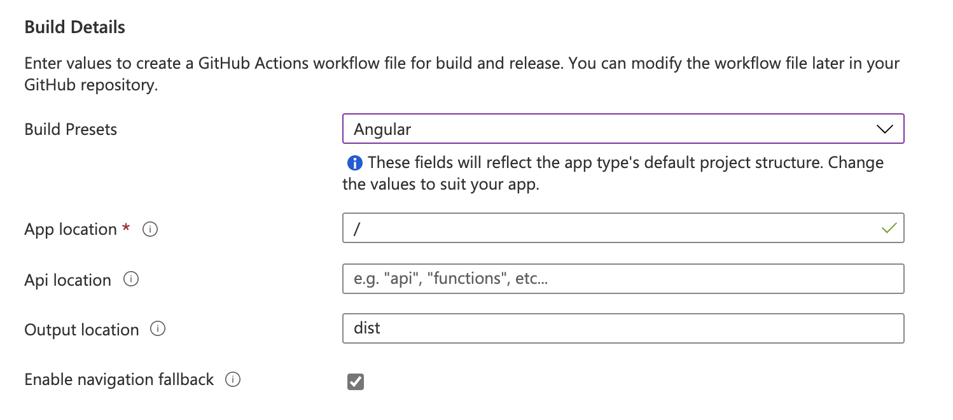Uncheck the Enable navigation fallback checkbox
The width and height of the screenshot is (953, 420).
tap(355, 381)
